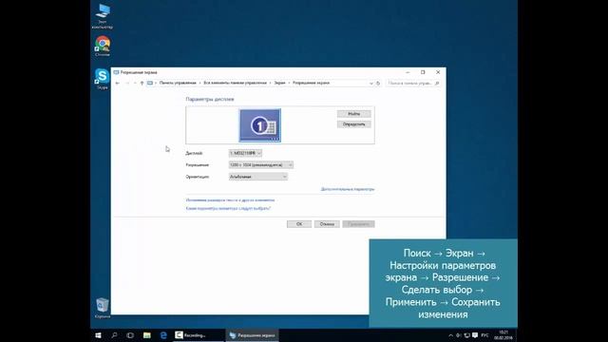The width and height of the screenshot is (608, 342).
Task: Open the Resolution 1280 × 1024 dropdown
Action: tap(260, 165)
